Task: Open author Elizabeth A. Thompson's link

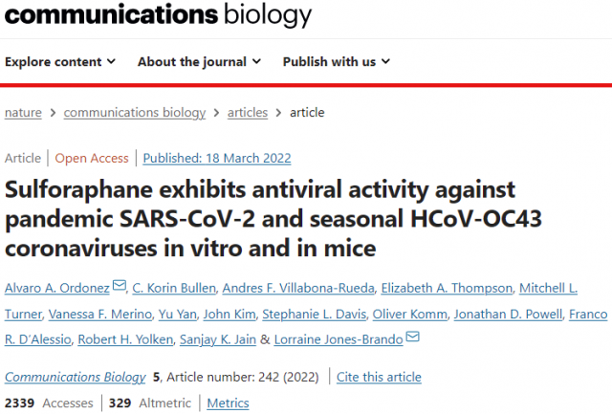Action: pyautogui.click(x=447, y=288)
